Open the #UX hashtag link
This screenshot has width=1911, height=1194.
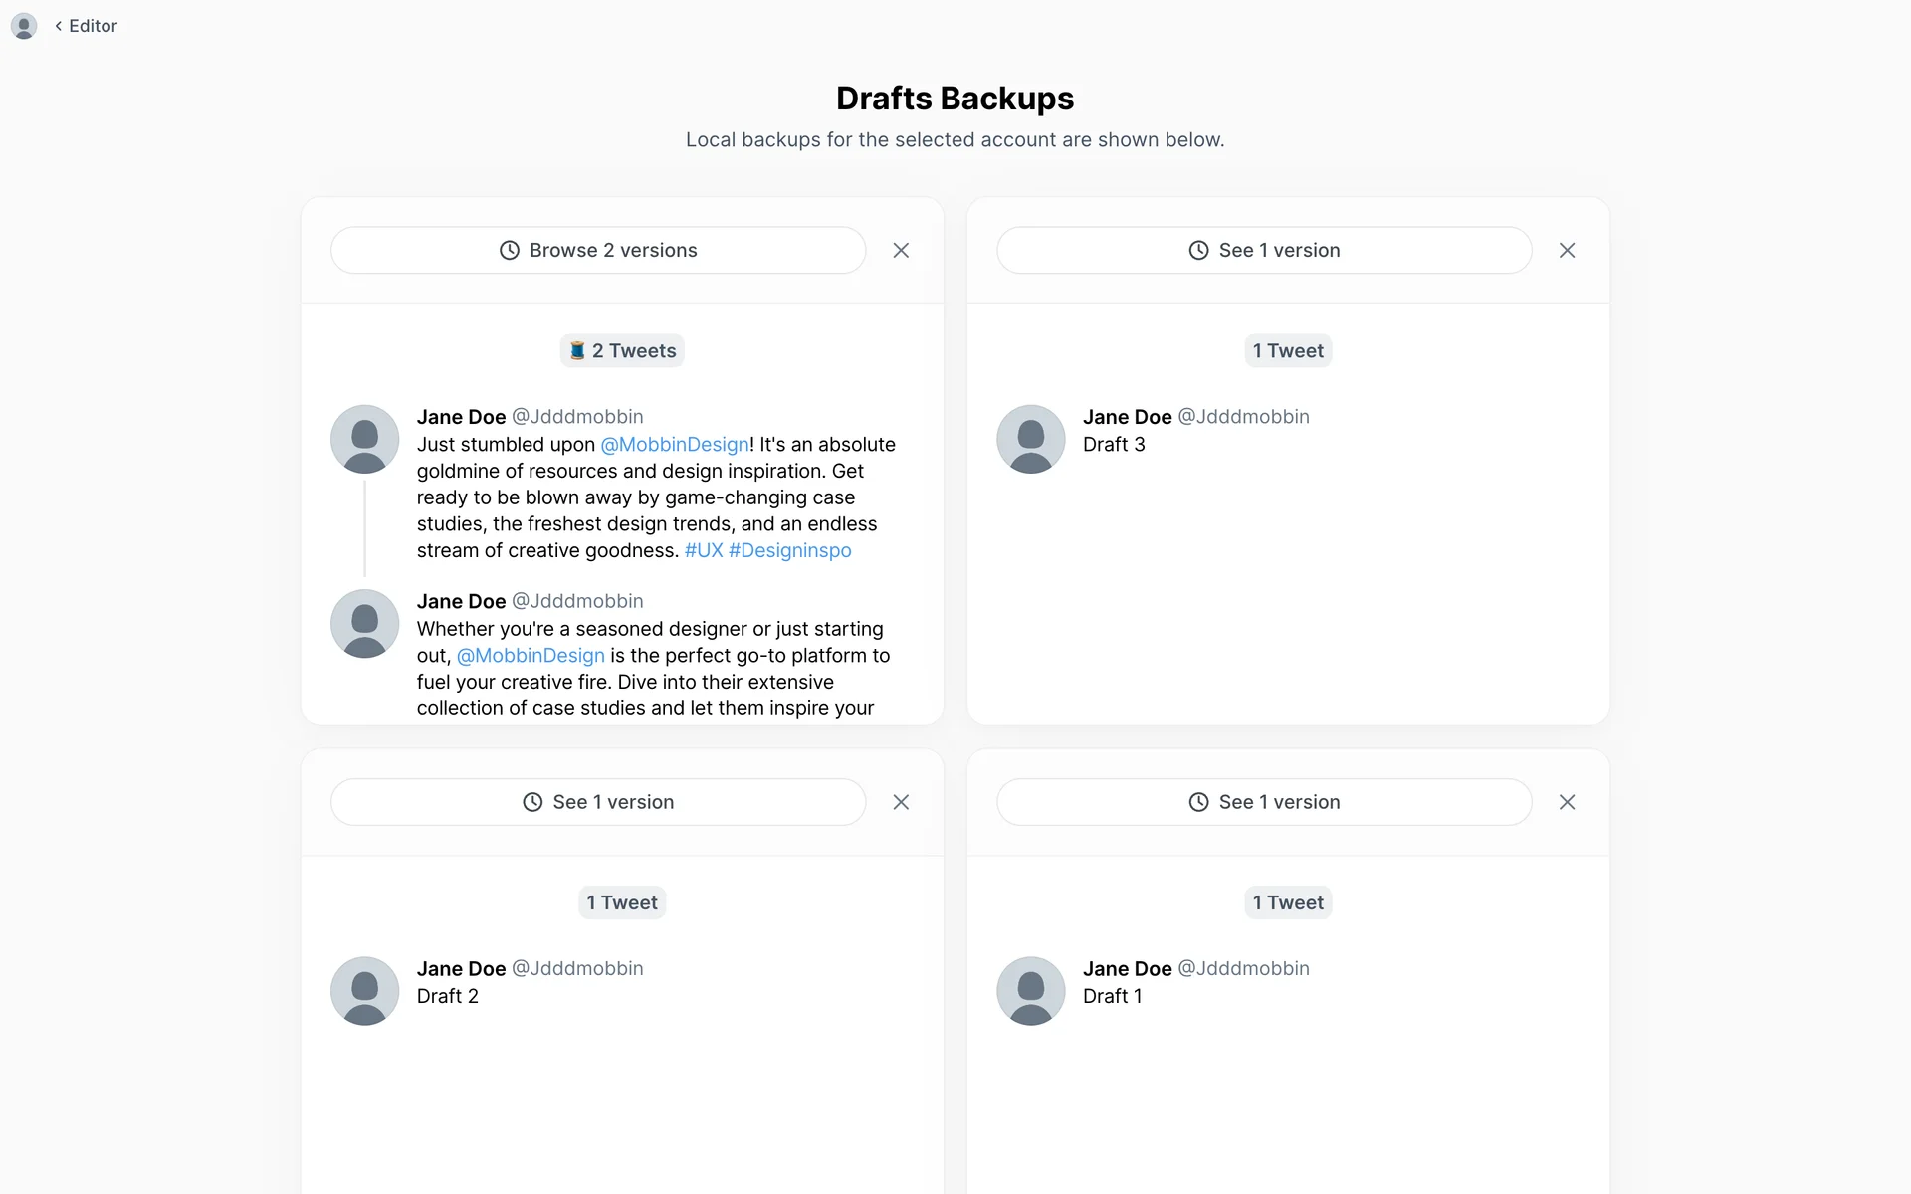(703, 551)
